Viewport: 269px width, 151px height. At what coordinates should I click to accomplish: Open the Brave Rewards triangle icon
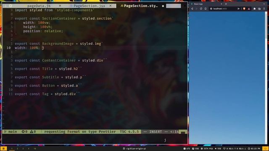pyautogui.click(x=249, y=9)
